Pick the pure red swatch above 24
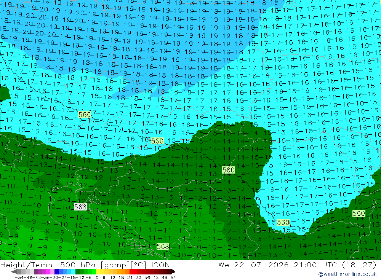Viewport: 381px width, 279px height. 131,271
